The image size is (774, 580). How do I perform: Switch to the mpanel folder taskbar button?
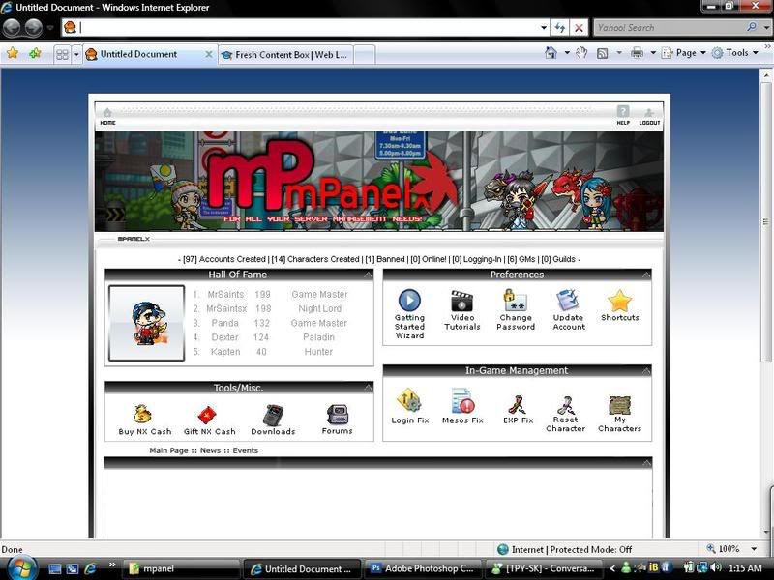click(x=181, y=568)
